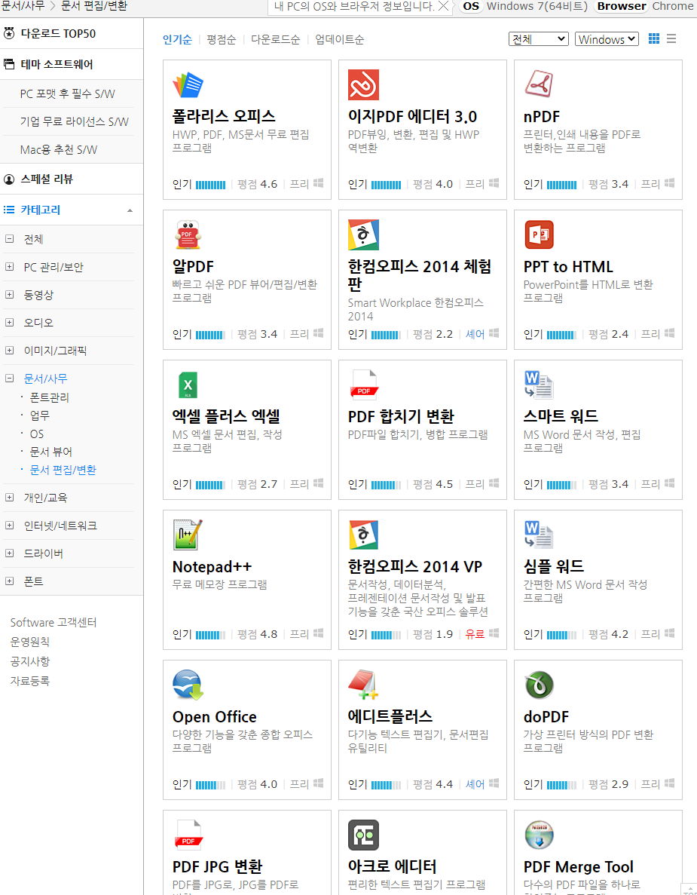The width and height of the screenshot is (697, 895).
Task: Select 폰트관리 subcategory
Action: click(49, 397)
